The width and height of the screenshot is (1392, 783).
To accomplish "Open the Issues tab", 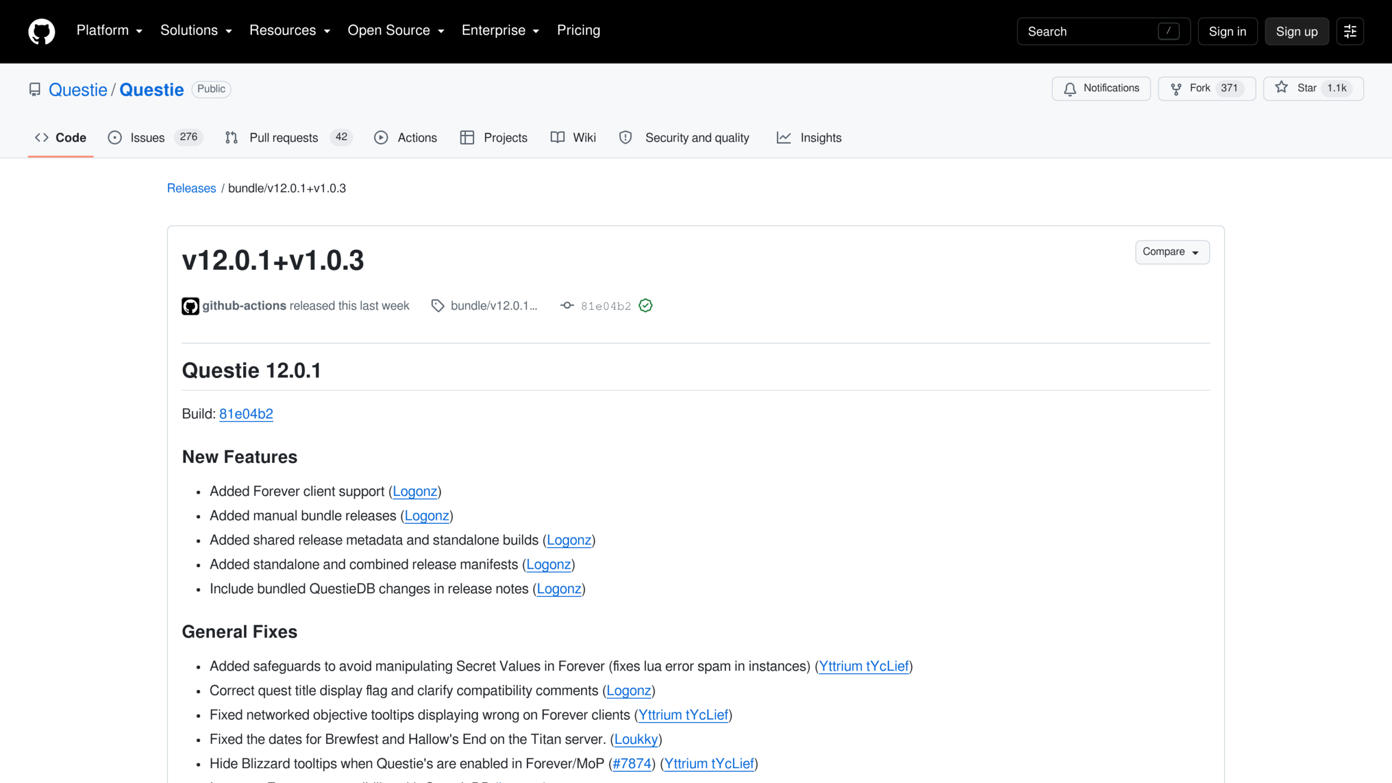I will click(156, 138).
